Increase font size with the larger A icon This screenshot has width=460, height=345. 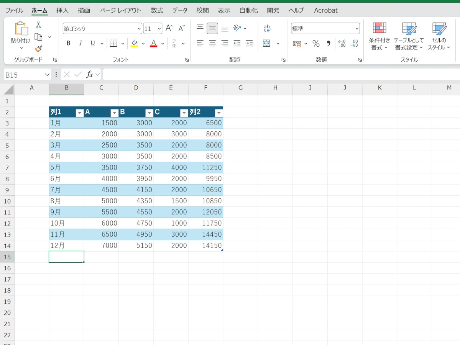(169, 28)
